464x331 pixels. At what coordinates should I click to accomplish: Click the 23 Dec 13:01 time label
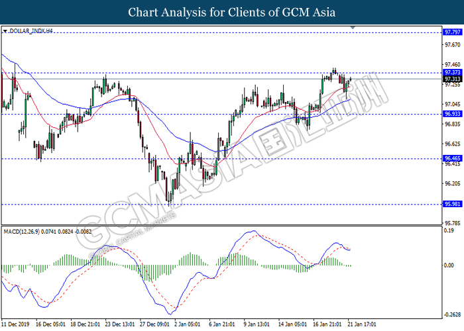click(x=120, y=324)
